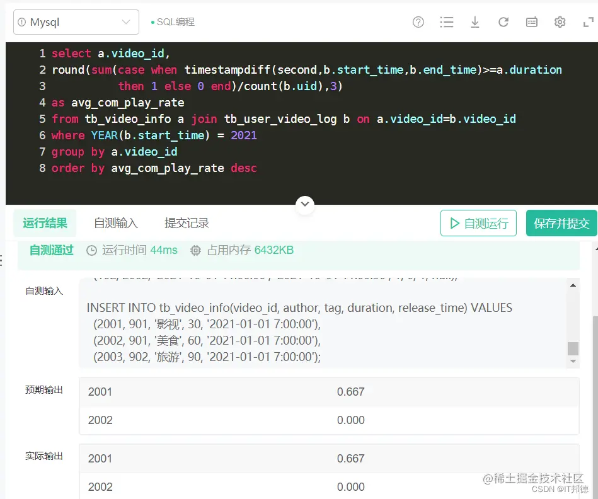Open the help question mark icon

click(418, 22)
